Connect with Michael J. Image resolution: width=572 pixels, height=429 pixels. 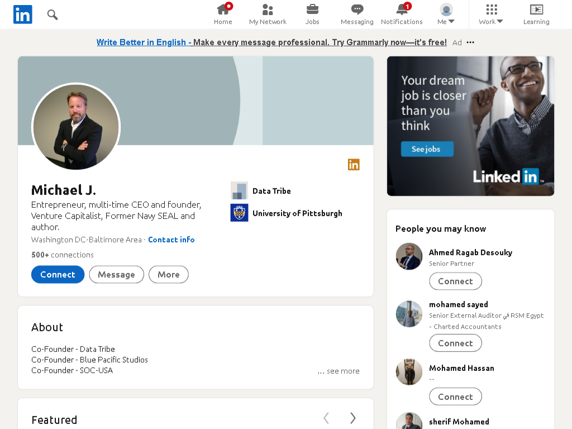58,274
